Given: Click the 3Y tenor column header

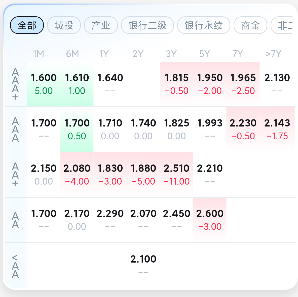Looking at the screenshot, I should coord(171,54).
